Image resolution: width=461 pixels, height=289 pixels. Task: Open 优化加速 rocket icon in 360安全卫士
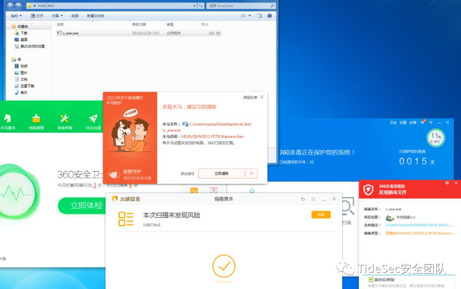(x=93, y=118)
